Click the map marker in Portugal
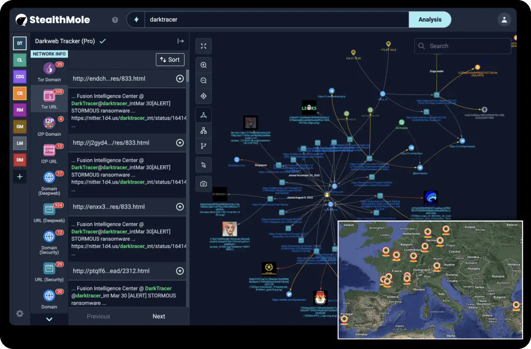This screenshot has height=349, width=531. click(x=344, y=320)
